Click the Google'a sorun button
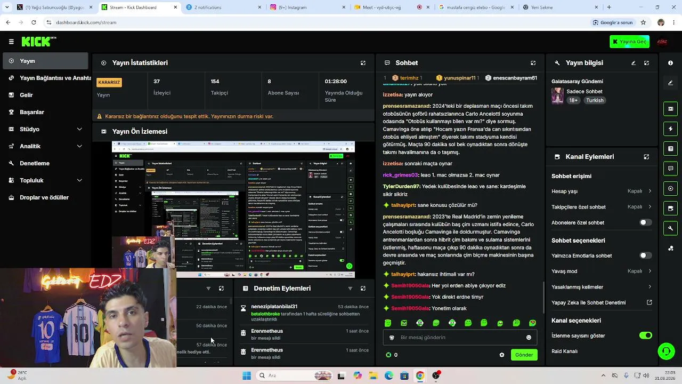 tap(613, 22)
